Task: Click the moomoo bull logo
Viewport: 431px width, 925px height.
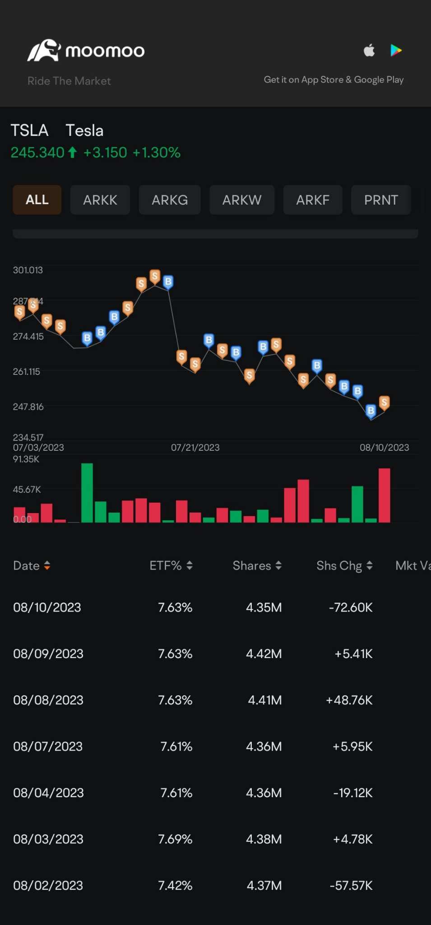Action: pos(44,51)
